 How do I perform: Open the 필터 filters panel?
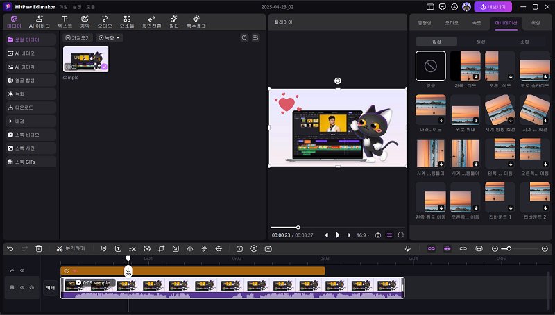pos(174,22)
